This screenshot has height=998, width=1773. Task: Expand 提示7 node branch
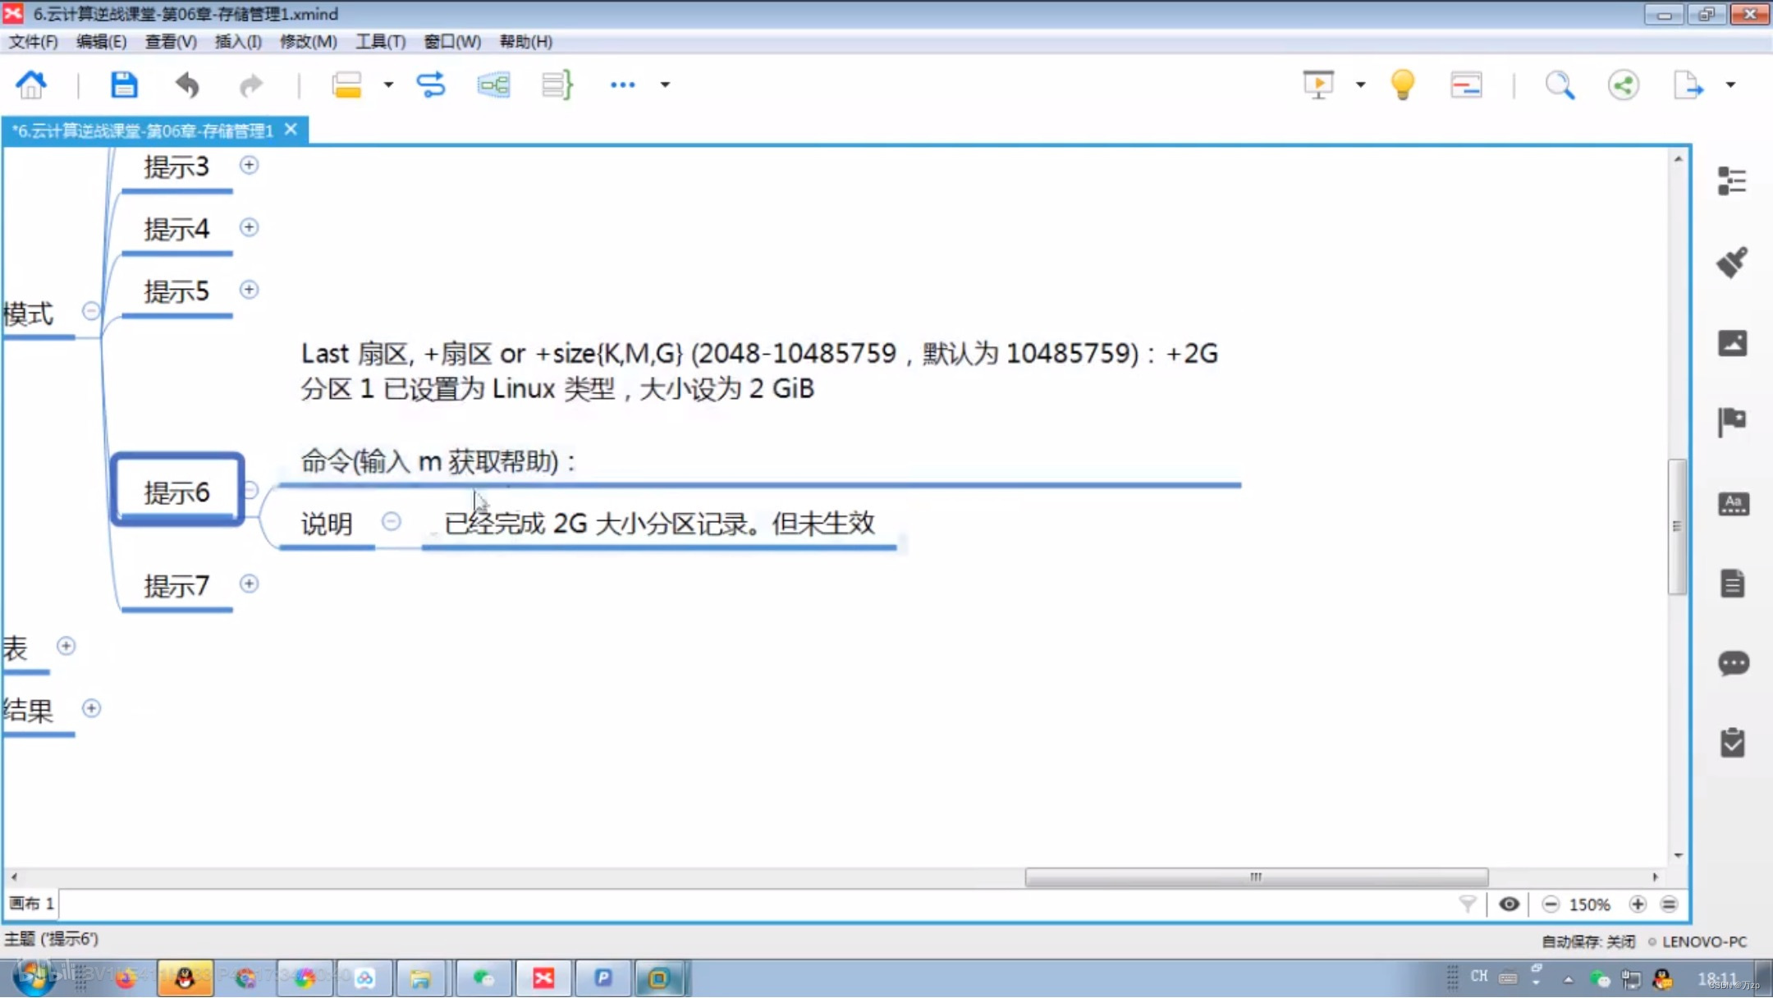(x=249, y=585)
